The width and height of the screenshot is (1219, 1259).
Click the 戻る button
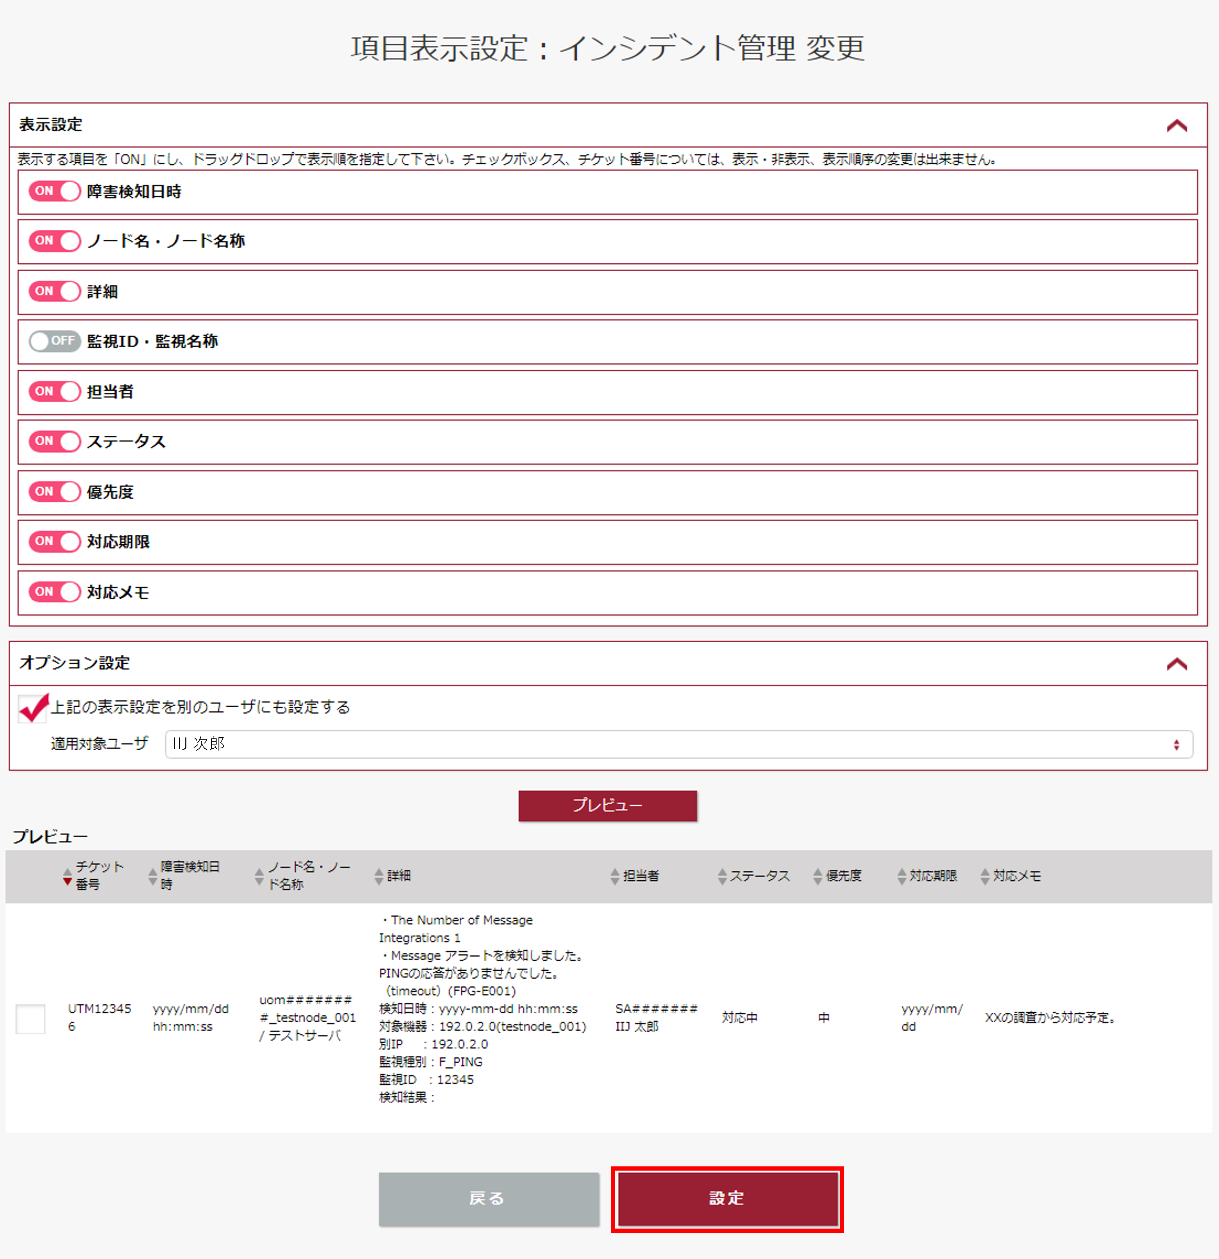[489, 1199]
